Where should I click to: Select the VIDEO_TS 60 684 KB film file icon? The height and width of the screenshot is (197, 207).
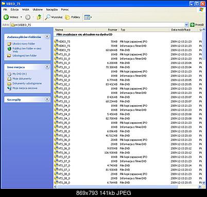(56, 50)
